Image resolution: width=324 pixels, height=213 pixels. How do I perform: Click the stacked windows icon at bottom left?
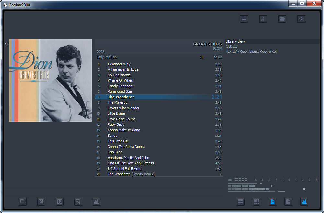(x=23, y=202)
